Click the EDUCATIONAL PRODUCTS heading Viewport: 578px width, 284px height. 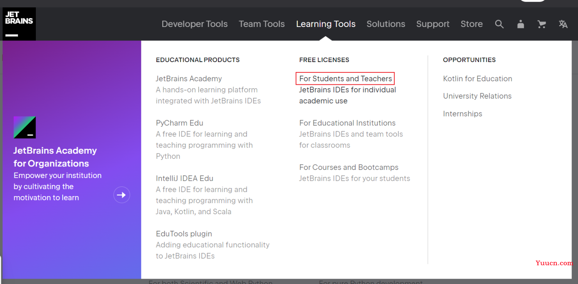coord(198,60)
